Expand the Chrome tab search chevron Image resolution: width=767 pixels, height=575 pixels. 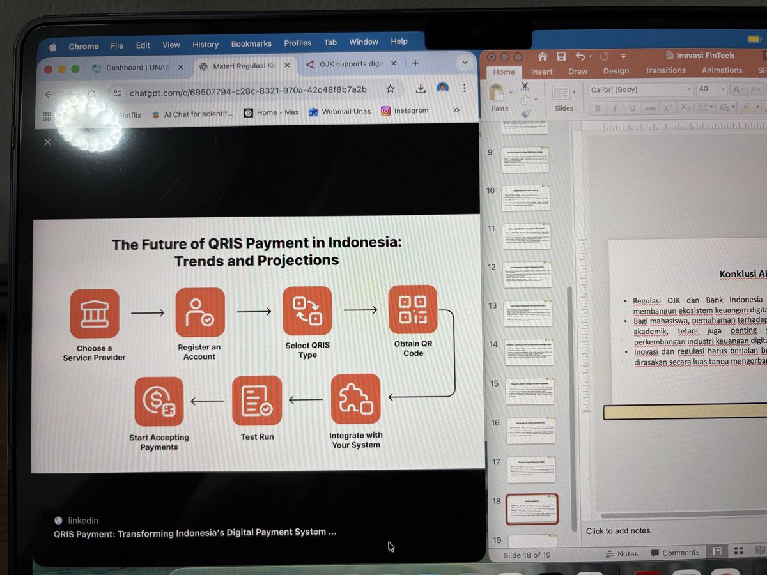[465, 63]
